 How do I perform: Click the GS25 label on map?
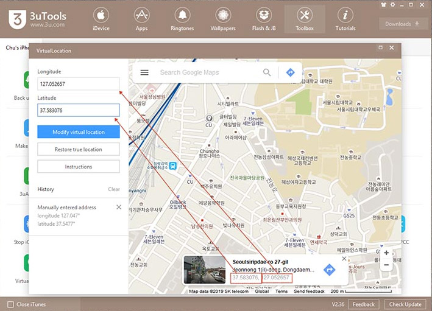(349, 215)
